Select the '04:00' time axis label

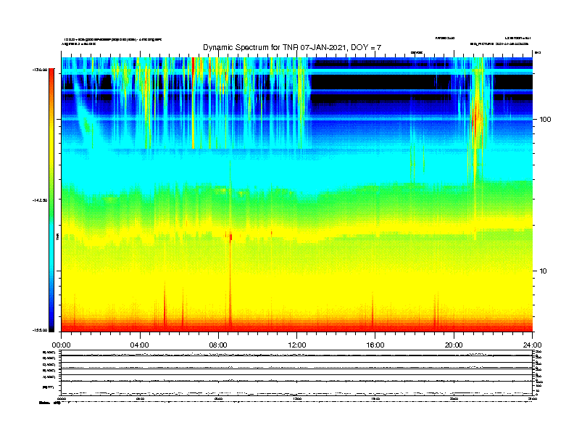click(140, 345)
